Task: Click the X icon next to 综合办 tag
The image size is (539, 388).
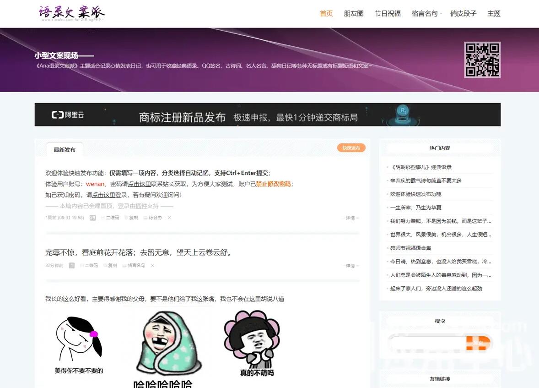Action: coord(168,218)
